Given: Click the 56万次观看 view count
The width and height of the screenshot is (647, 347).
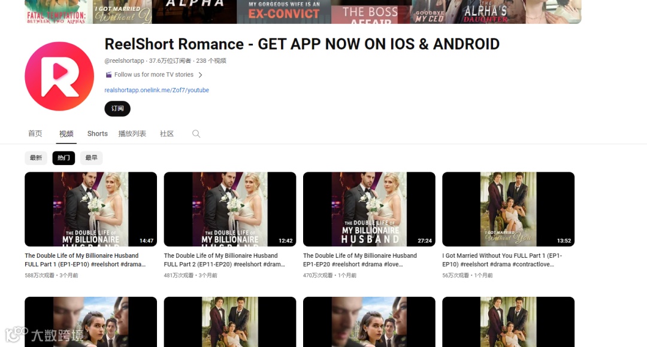Looking at the screenshot, I should 455,275.
